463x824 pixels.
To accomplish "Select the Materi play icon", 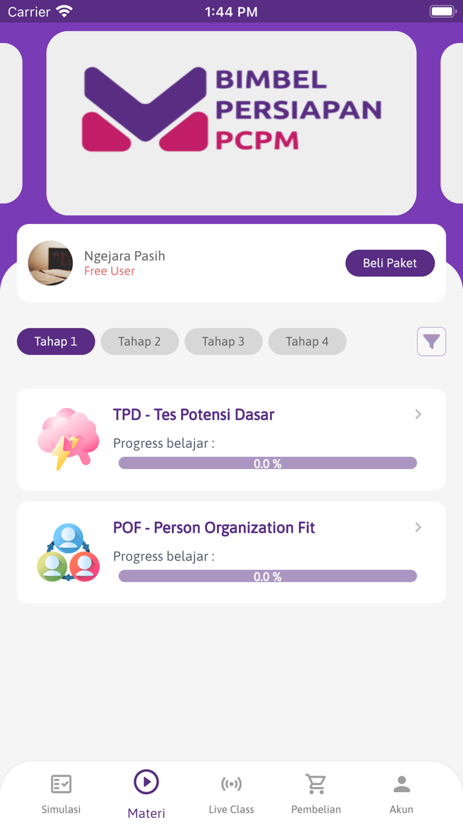I will [146, 782].
